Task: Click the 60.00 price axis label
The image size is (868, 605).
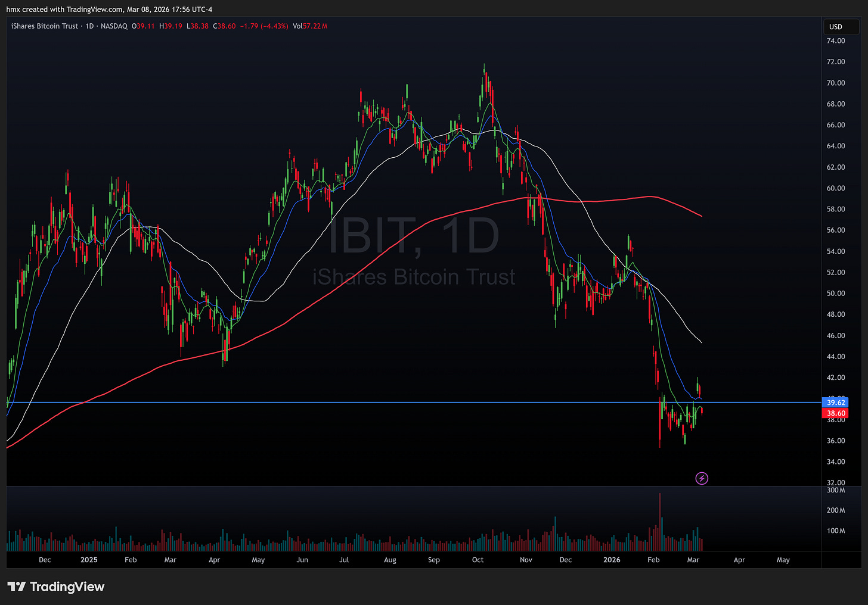Action: point(835,188)
